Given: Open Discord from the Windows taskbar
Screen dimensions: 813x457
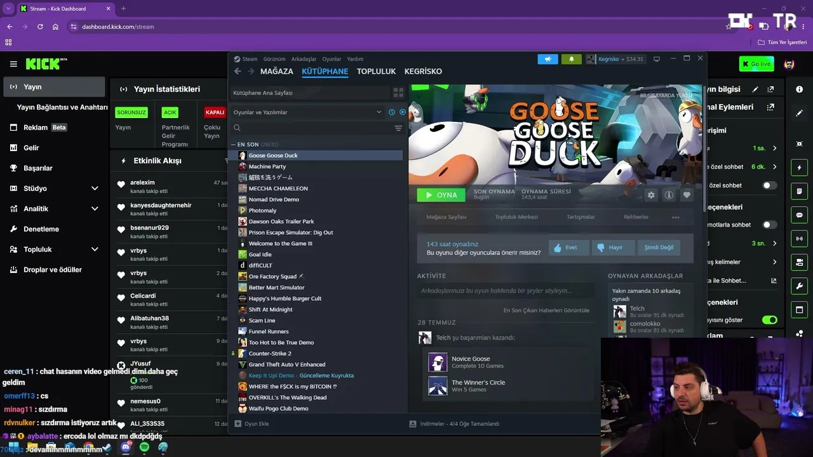Looking at the screenshot, I should (x=126, y=447).
